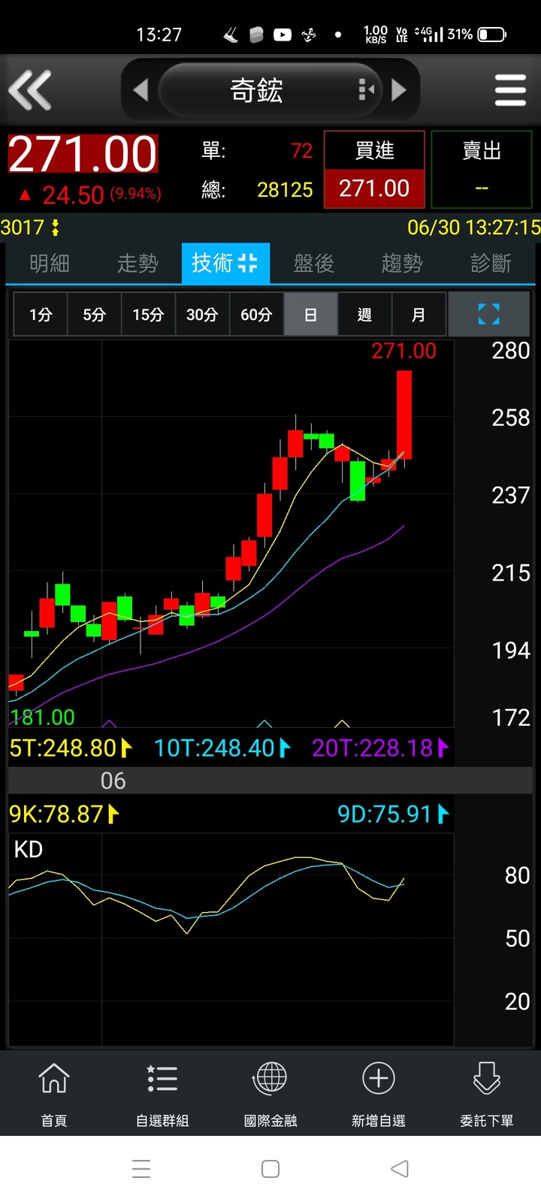Tap Android back triangle button

(400, 1169)
